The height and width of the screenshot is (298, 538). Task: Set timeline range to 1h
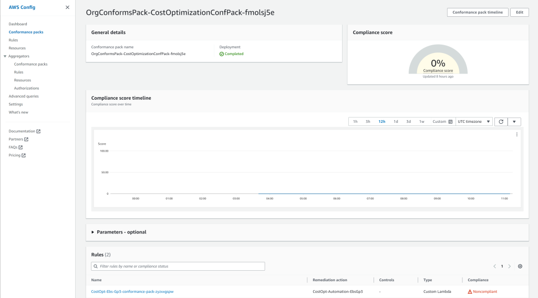point(356,122)
